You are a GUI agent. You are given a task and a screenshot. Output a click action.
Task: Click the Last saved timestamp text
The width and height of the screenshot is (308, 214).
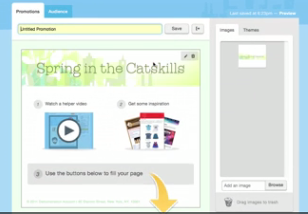pyautogui.click(x=251, y=13)
